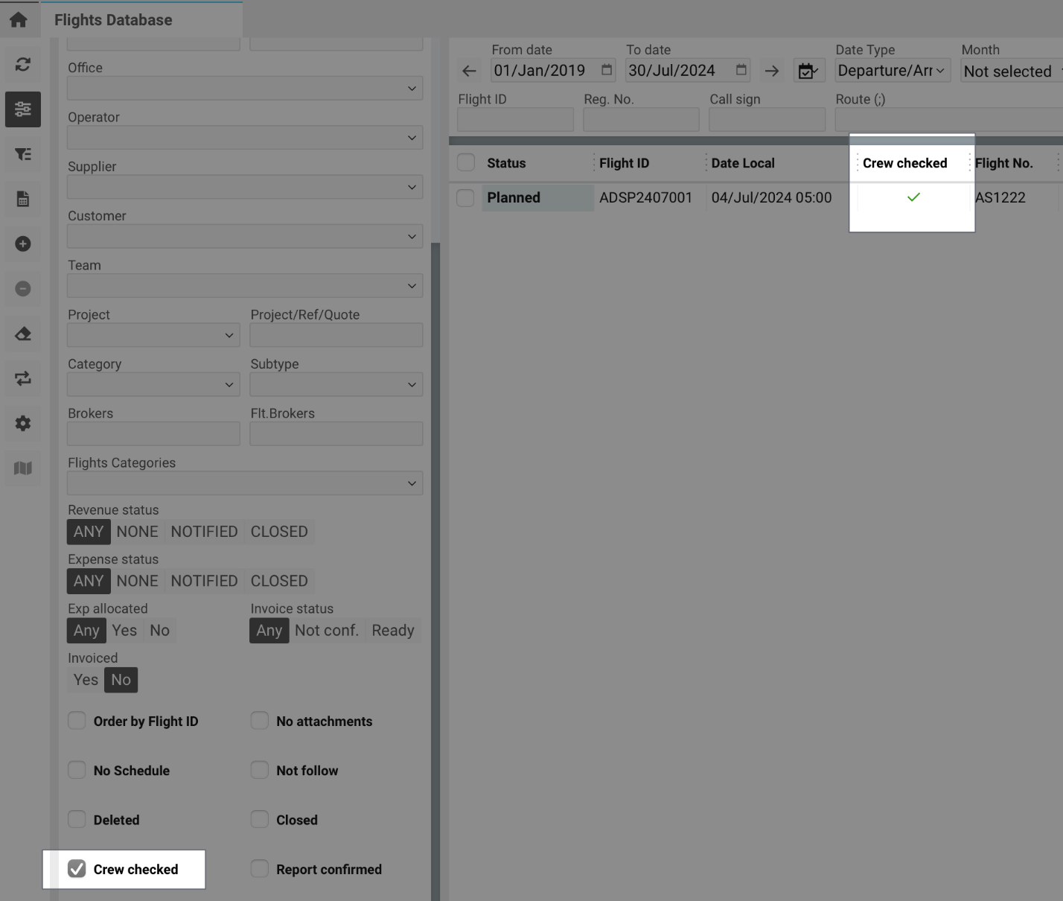The width and height of the screenshot is (1063, 901).
Task: Select CLOSED in Revenue status
Action: point(278,531)
